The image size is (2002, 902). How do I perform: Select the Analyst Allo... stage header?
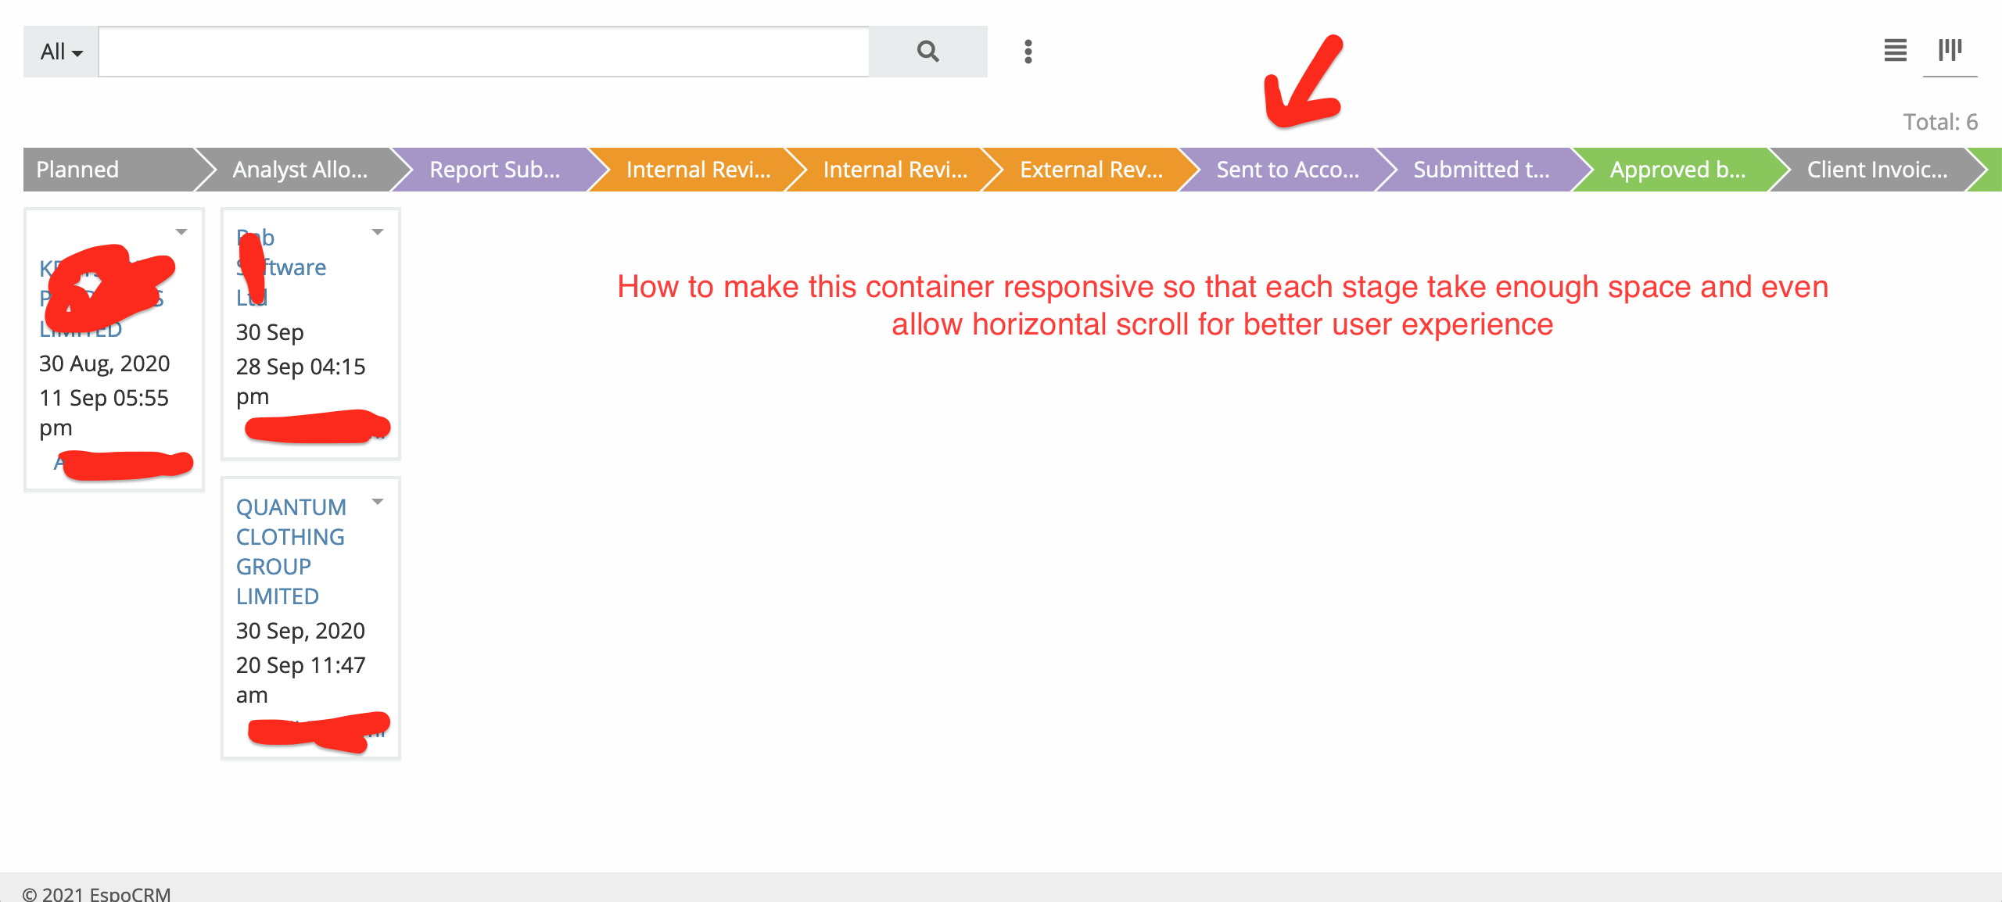pos(300,170)
